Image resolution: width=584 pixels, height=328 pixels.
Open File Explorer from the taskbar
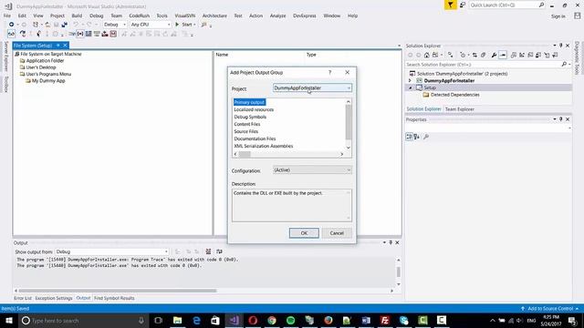[178, 320]
